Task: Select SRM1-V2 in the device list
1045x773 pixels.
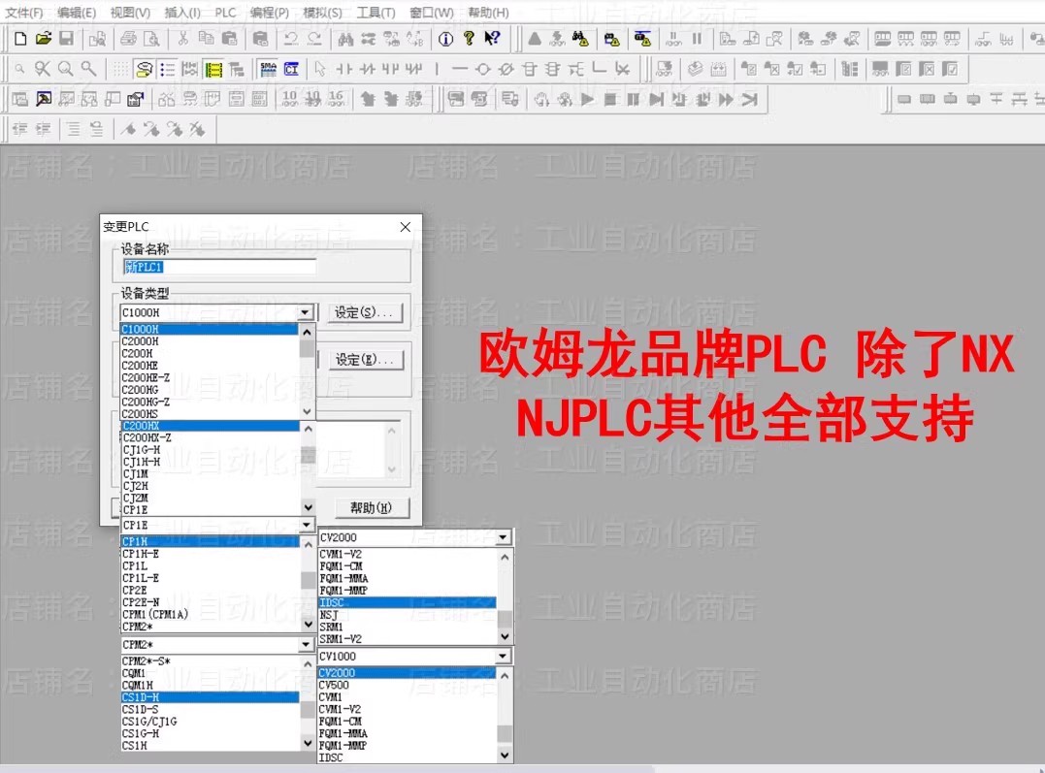Action: (408, 638)
